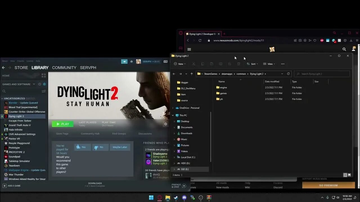The width and height of the screenshot is (360, 202).
Task: Select Tabletop Simulator in Steam library
Action: pyautogui.click(x=19, y=161)
